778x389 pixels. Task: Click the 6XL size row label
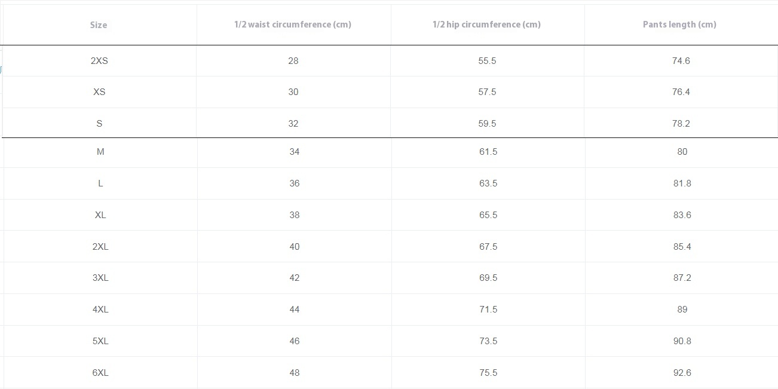(100, 373)
